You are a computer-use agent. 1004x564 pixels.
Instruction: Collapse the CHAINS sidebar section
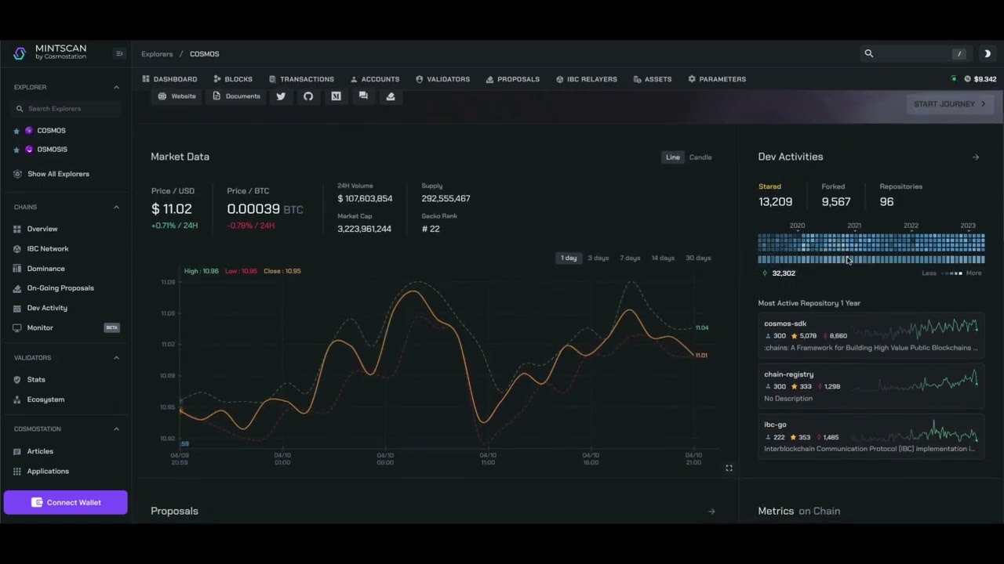coord(116,207)
